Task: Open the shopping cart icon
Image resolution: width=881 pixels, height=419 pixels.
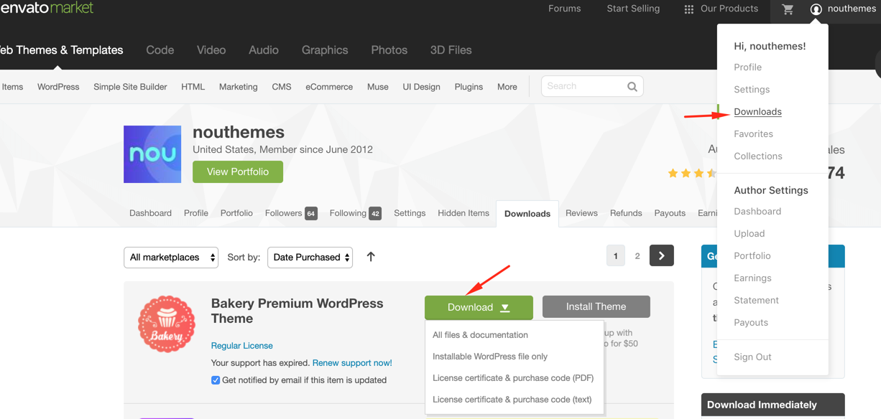Action: tap(788, 9)
